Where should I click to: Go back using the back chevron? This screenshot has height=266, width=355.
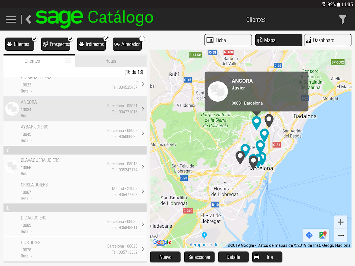click(29, 20)
